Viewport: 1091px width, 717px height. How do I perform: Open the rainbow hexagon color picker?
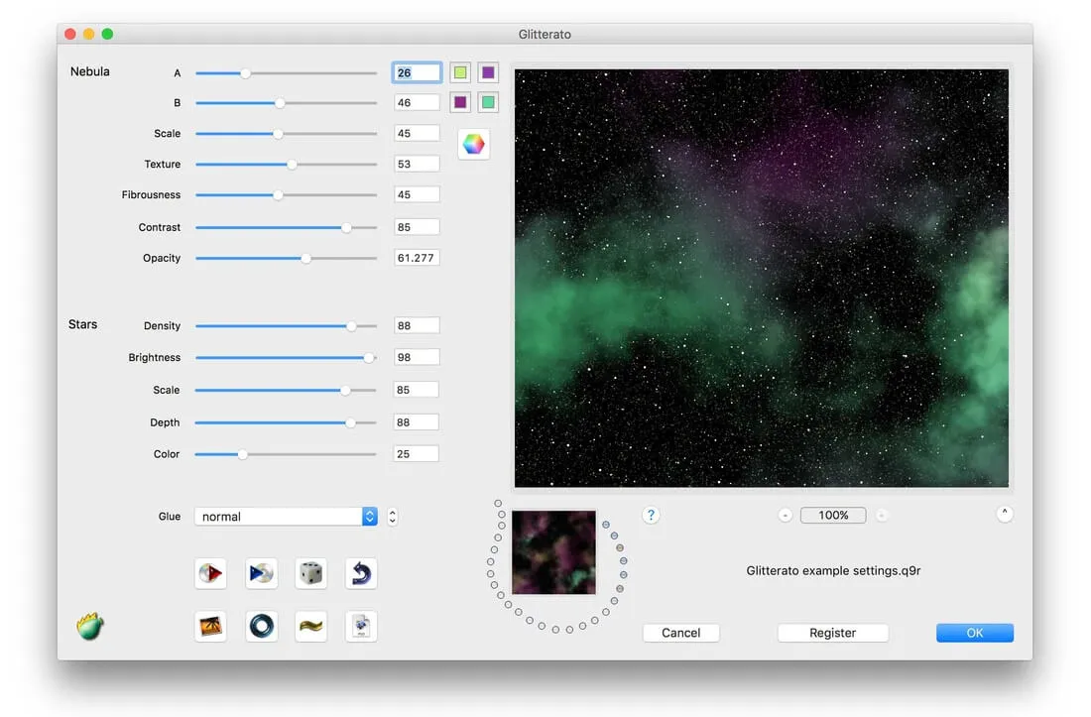473,144
